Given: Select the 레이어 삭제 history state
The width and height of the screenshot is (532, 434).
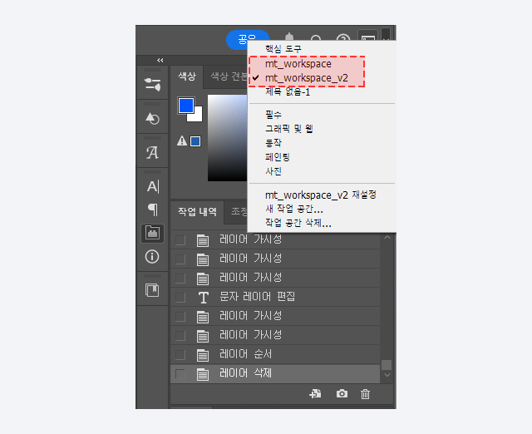Looking at the screenshot, I should coord(275,374).
